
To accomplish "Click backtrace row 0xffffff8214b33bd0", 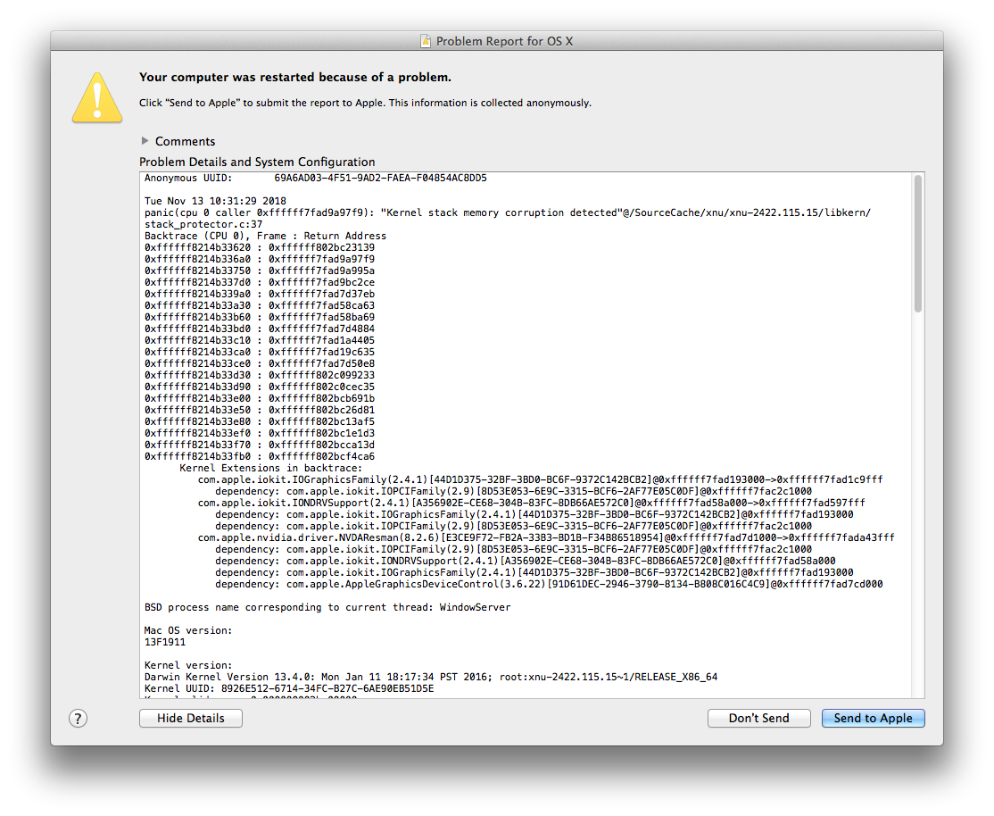I will (x=260, y=329).
